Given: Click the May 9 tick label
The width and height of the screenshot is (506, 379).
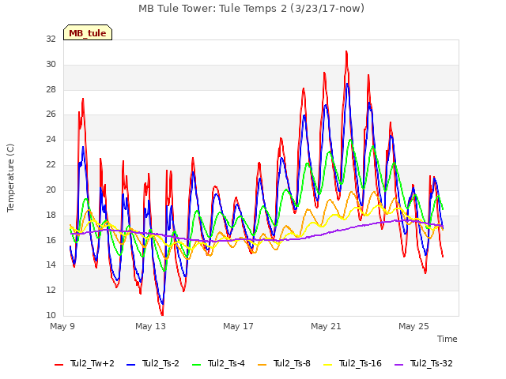Looking at the screenshot, I should [62, 326].
